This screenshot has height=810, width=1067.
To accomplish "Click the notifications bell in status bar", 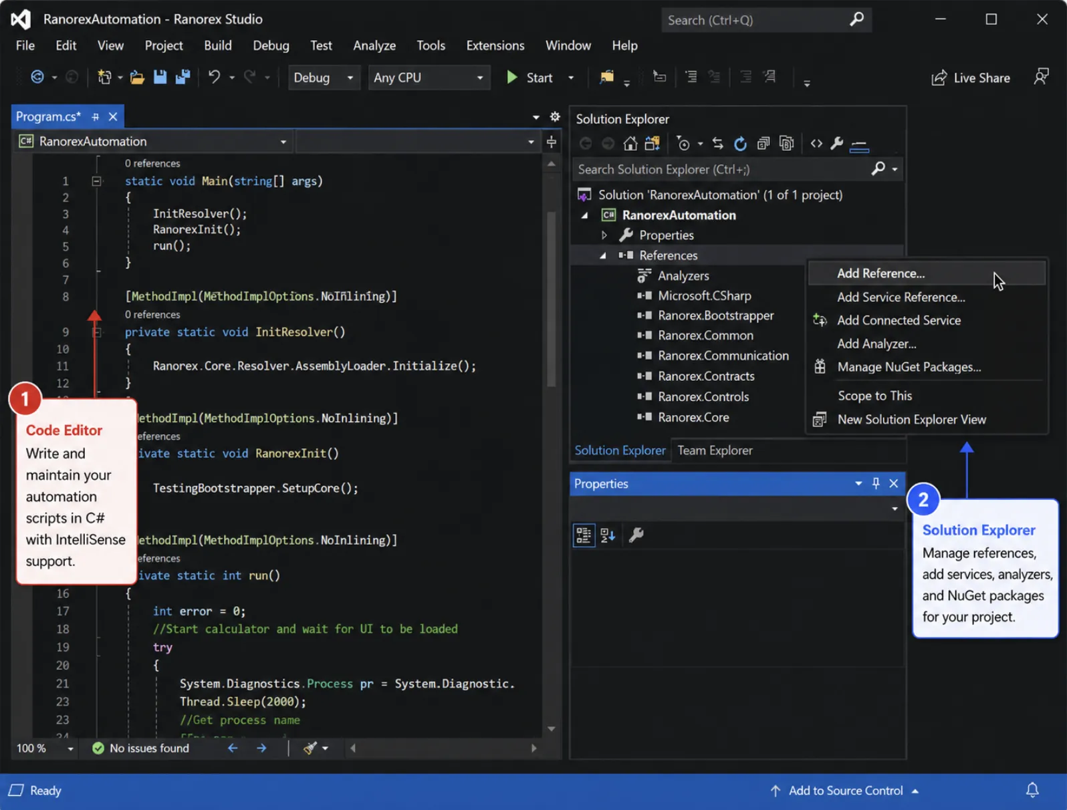I will pos(1032,791).
